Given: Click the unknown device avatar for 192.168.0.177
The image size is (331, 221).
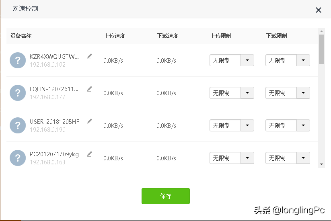Looking at the screenshot, I should (18, 93).
